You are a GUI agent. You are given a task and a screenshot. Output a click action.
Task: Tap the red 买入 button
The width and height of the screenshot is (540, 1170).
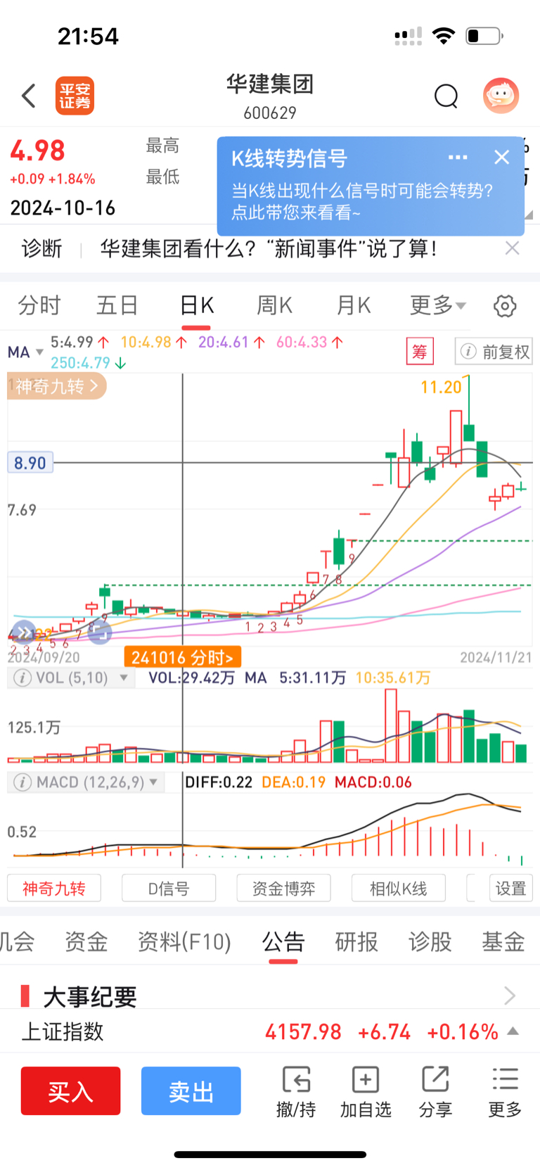70,1091
